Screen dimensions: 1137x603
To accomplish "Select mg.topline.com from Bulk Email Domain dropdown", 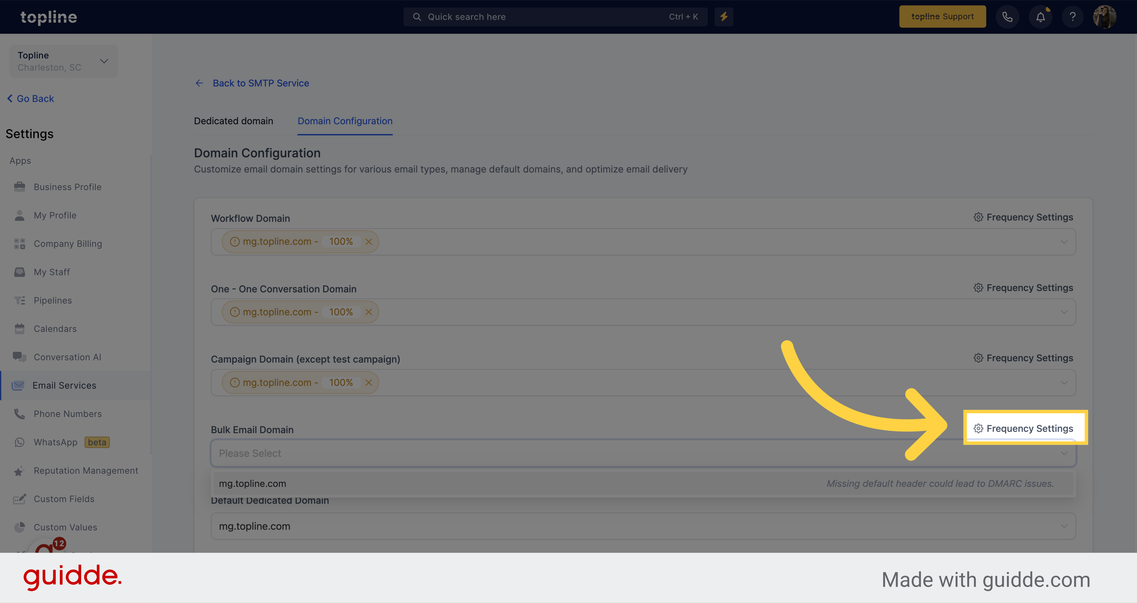I will pyautogui.click(x=253, y=483).
